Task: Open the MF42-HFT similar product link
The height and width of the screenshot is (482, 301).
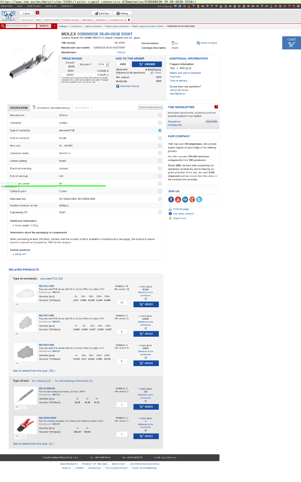Action: click(x=21, y=254)
